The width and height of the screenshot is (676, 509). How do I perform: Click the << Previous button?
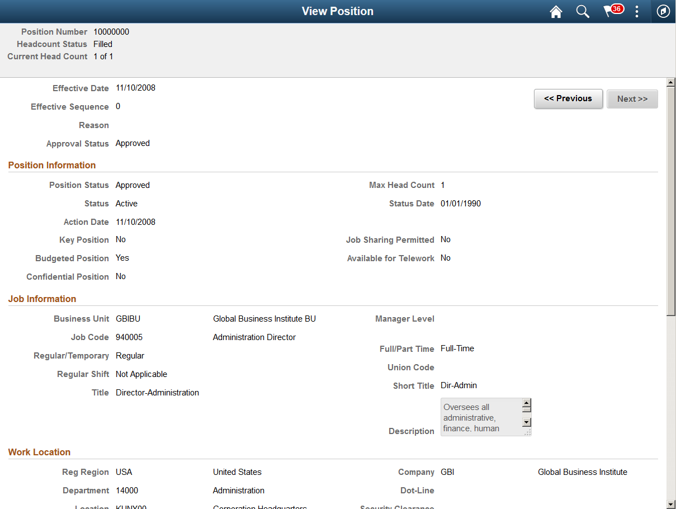[x=568, y=98]
